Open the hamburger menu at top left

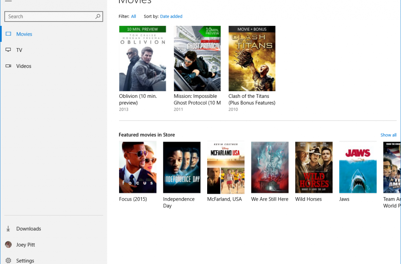8,1
